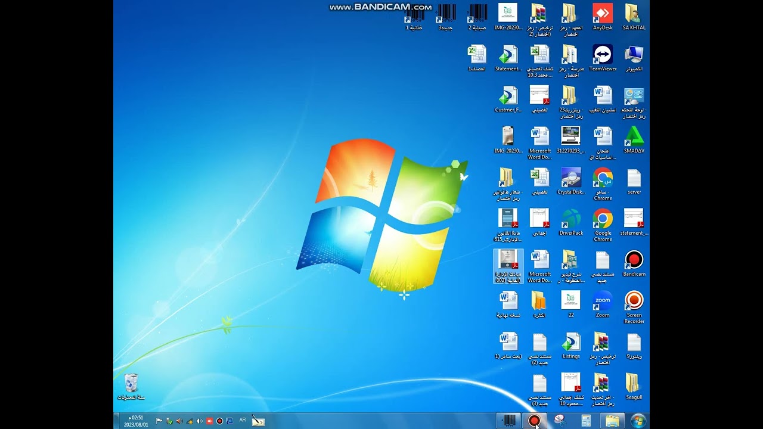Click the Windows Start orb button
This screenshot has width=763, height=429.
638,421
